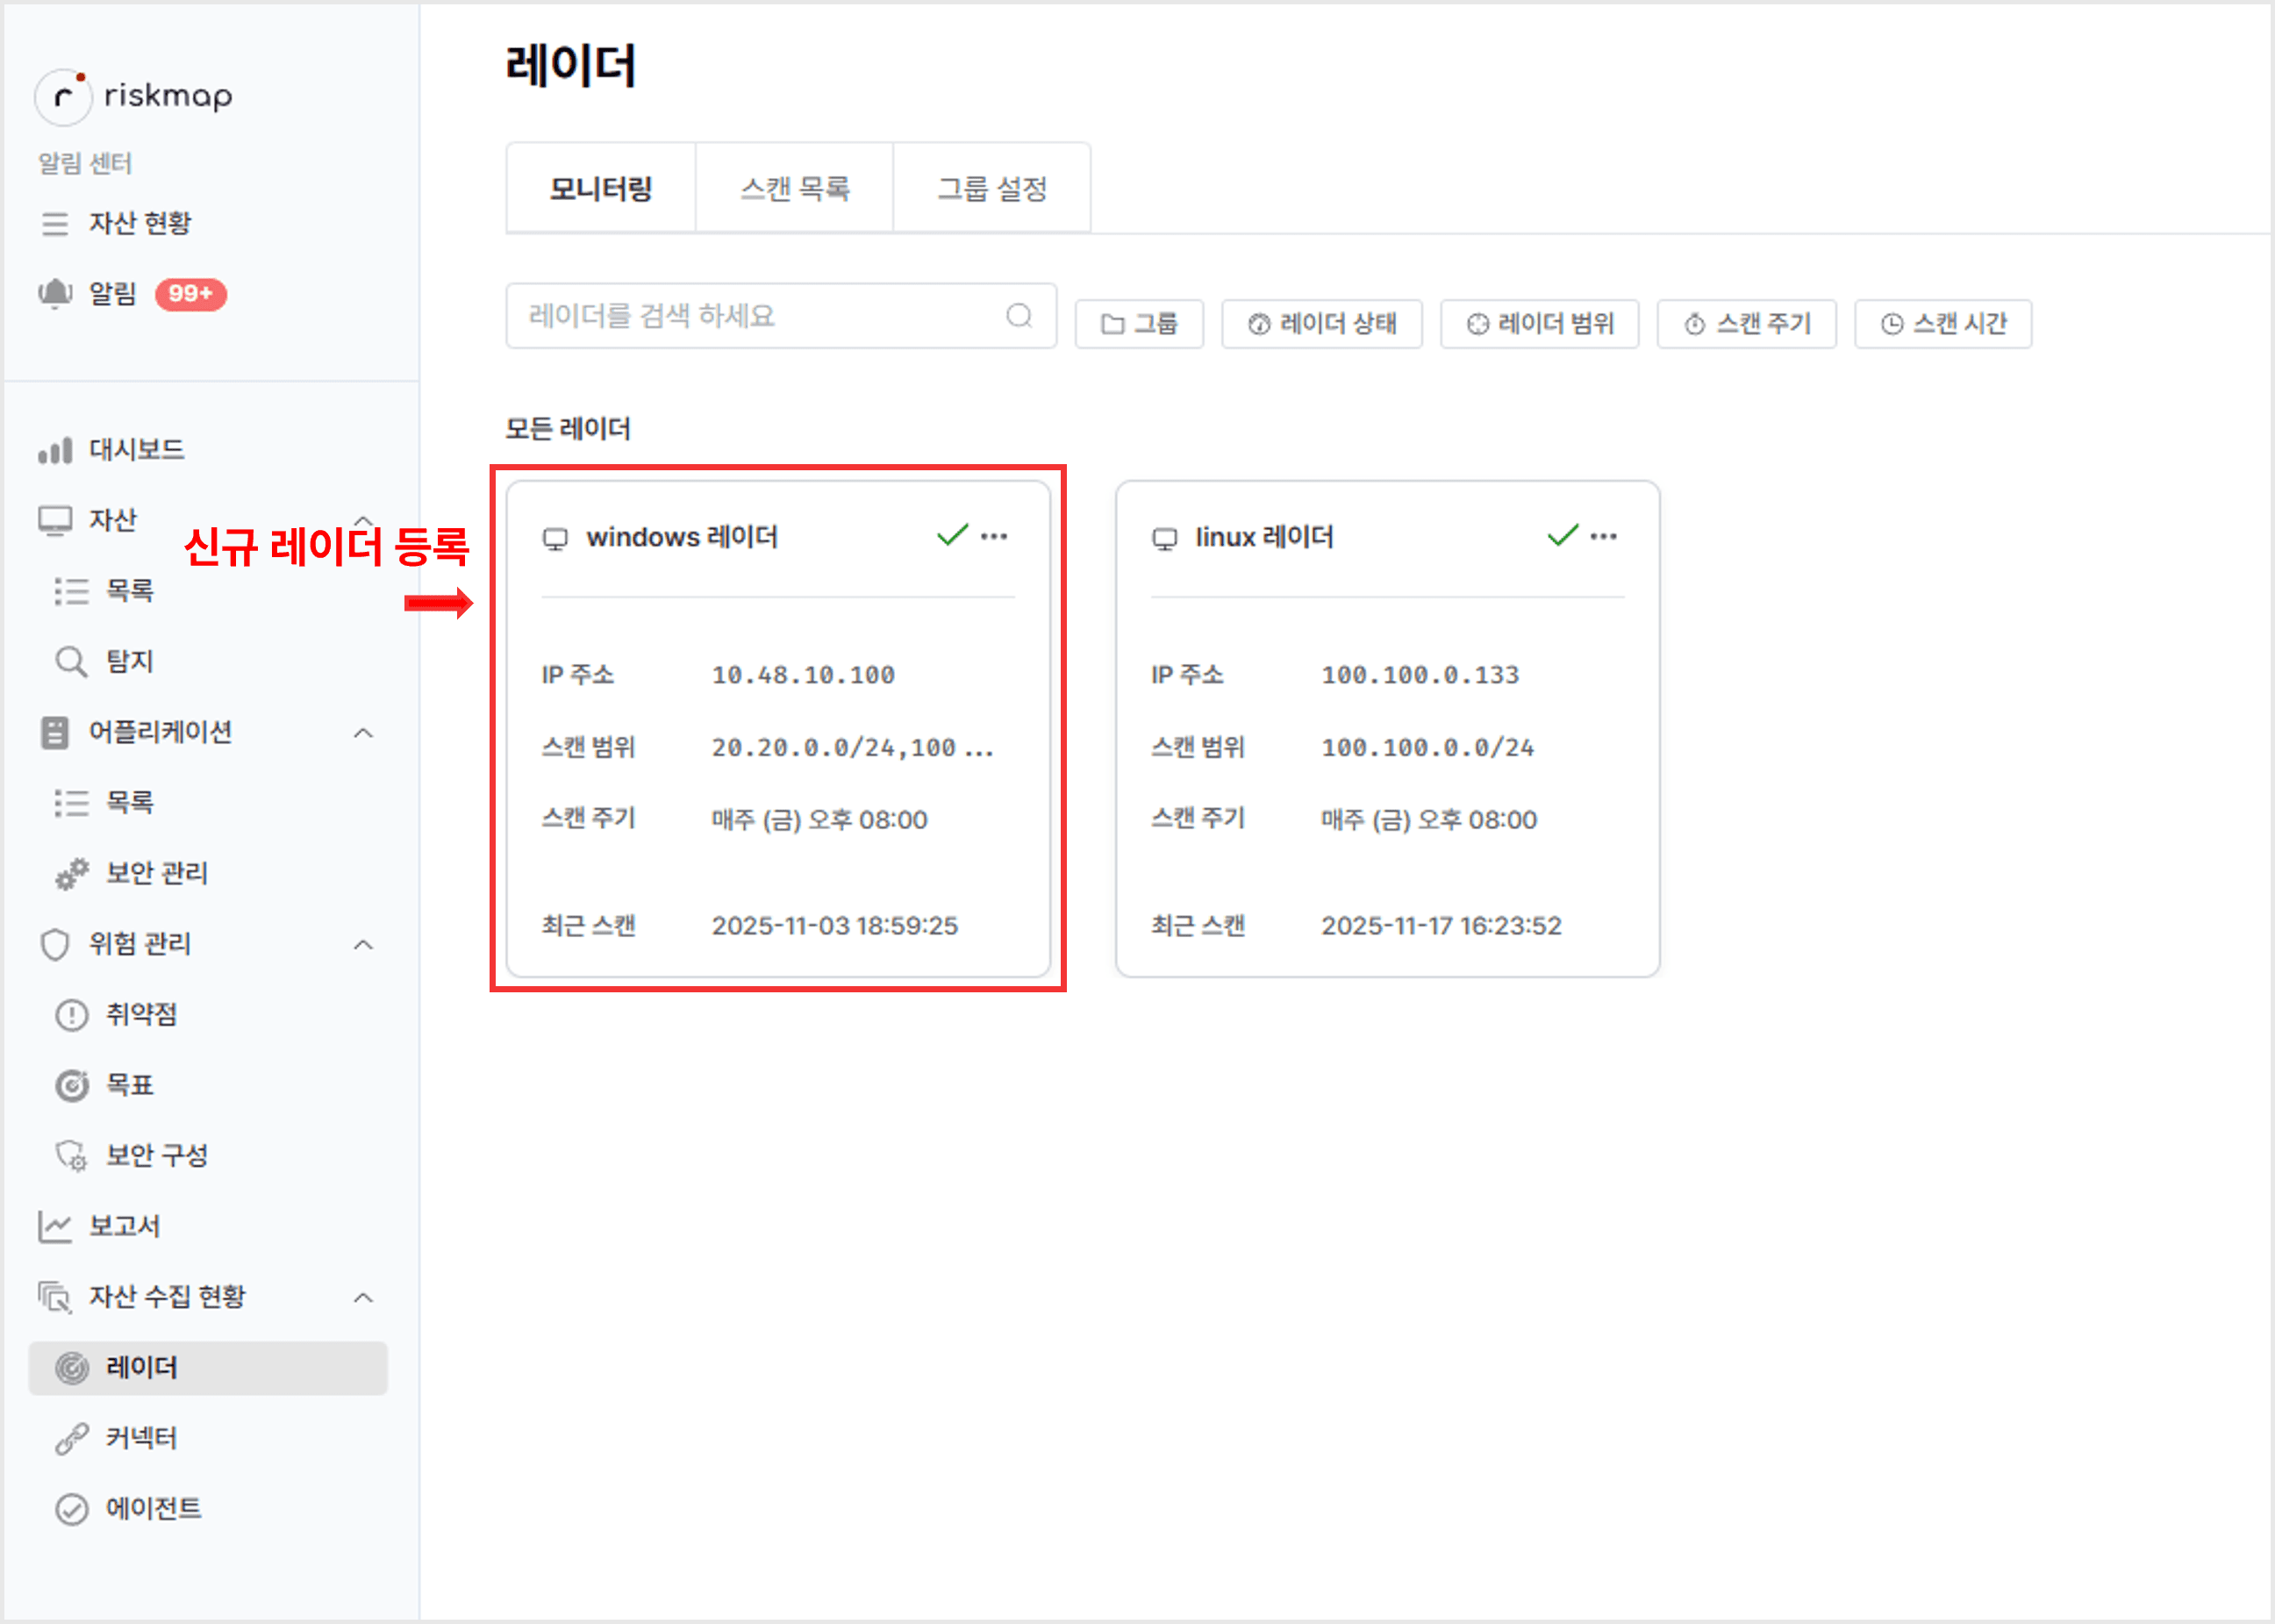Click search magnifier in radar search box
This screenshot has width=2275, height=1624.
pos(1019,316)
